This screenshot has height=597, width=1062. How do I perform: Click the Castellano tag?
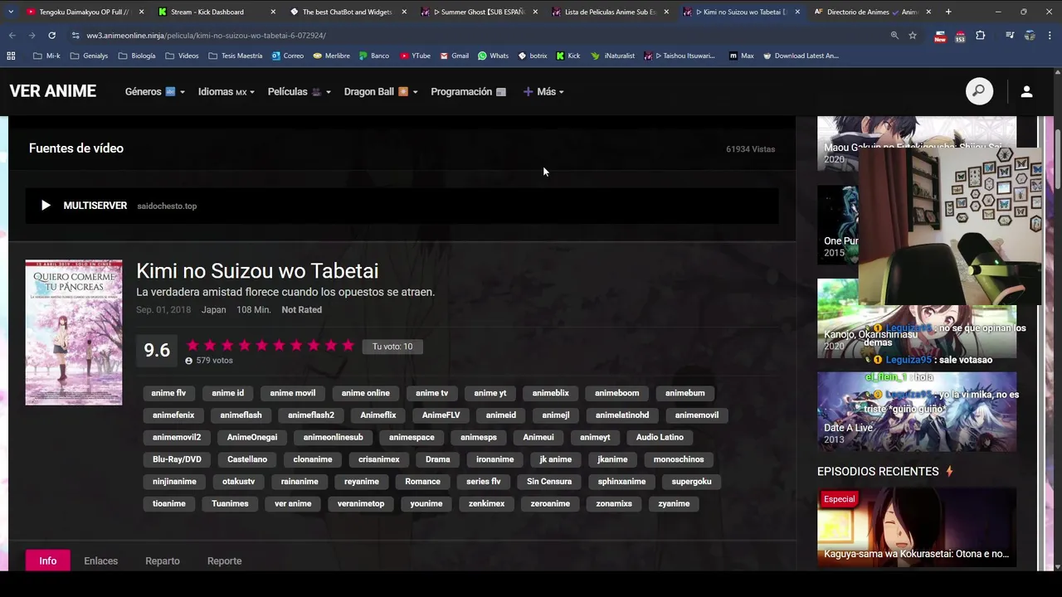[247, 459]
